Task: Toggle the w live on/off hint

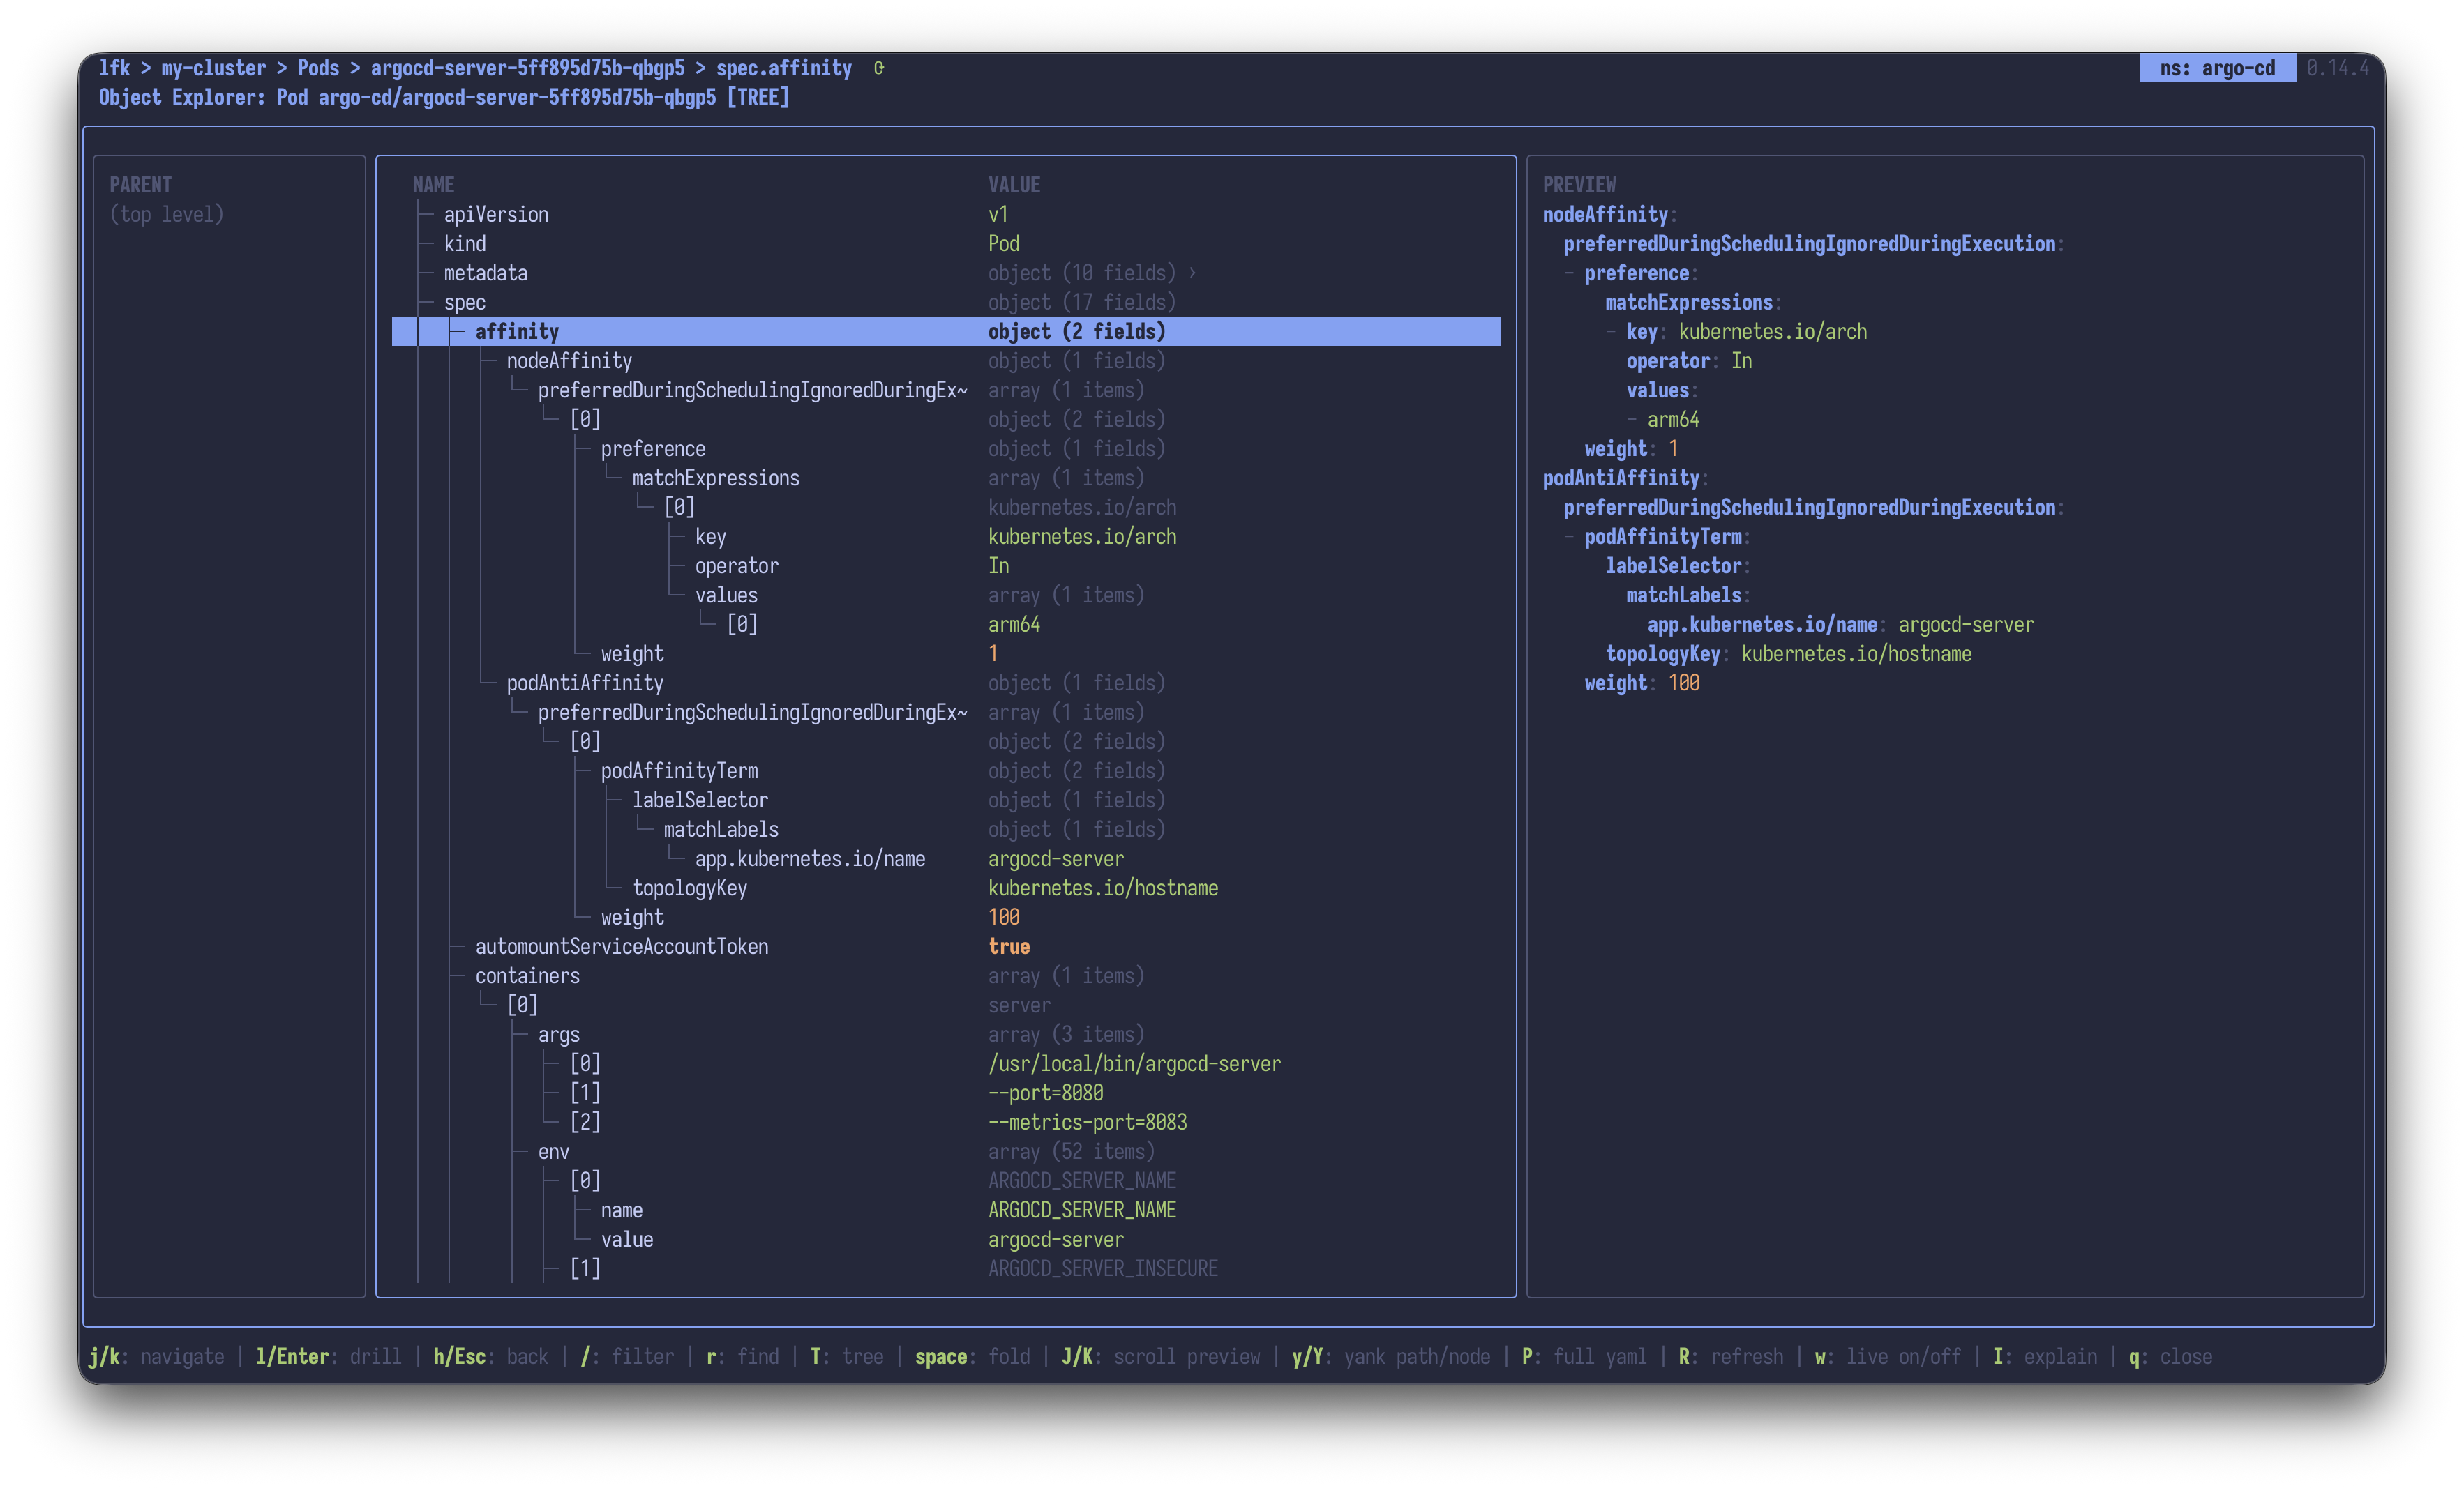Action: pos(1888,1357)
